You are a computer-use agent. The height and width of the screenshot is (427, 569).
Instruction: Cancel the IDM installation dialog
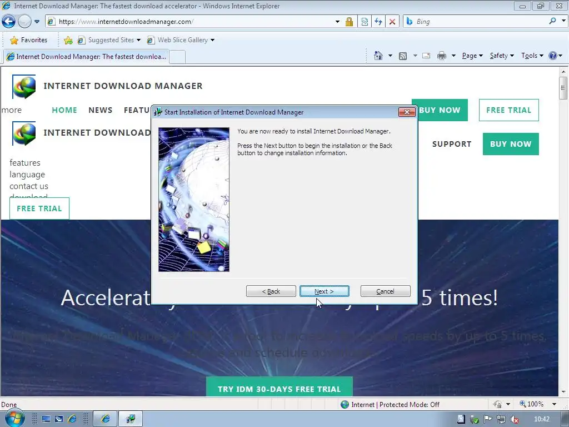click(386, 291)
